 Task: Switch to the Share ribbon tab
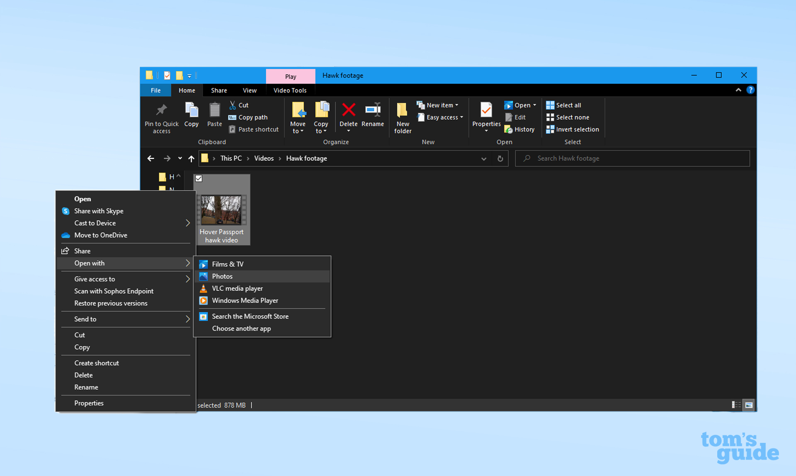coord(219,90)
